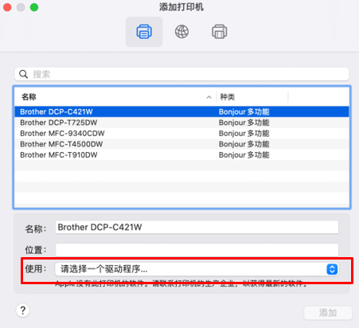Toggle sort order arrow in 名称 column
Viewport: 359px width, 328px height.
coord(209,97)
